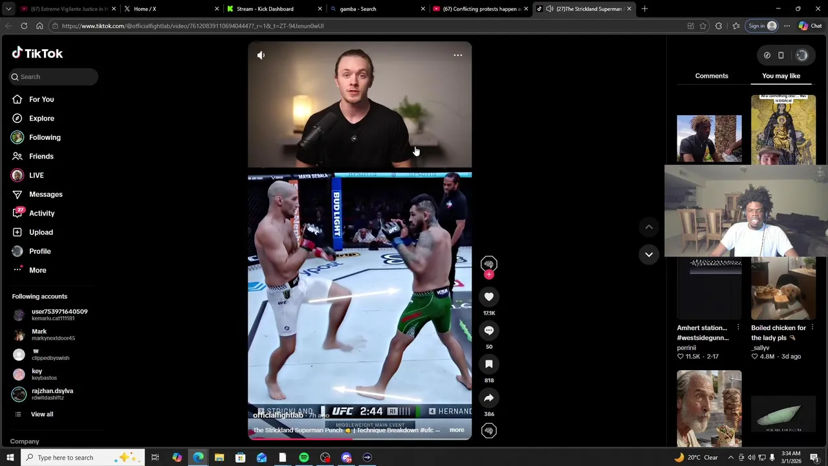The width and height of the screenshot is (828, 466).
Task: Click the TikTok logo
Action: 38,53
